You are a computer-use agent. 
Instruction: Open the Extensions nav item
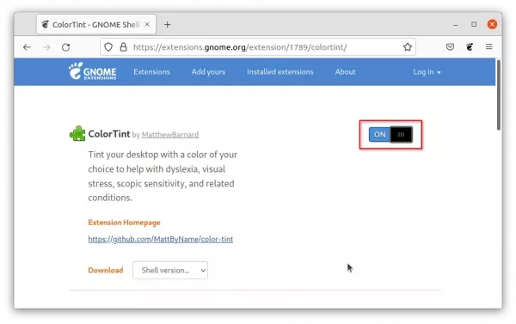coord(151,72)
